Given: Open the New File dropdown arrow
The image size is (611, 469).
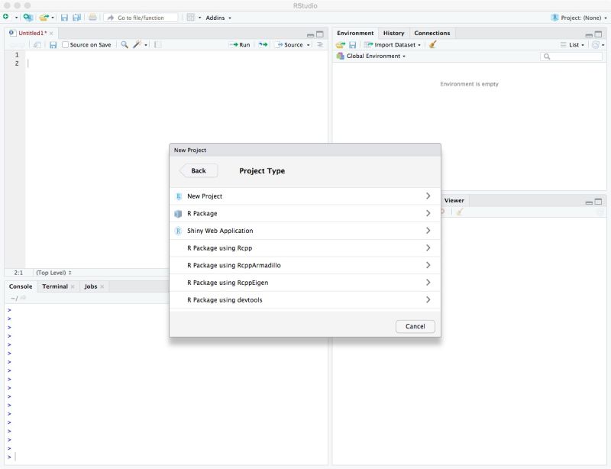Looking at the screenshot, I should coord(16,18).
